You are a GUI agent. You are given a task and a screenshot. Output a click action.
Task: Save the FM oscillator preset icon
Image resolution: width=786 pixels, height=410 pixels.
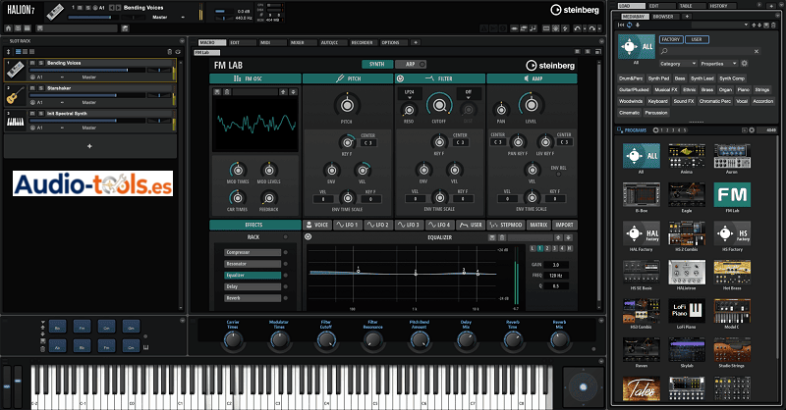[217, 91]
